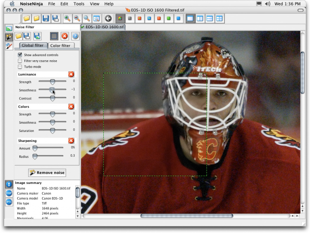Reset Colors section with red X
The height and width of the screenshot is (233, 310).
coord(71,106)
